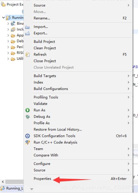Click the Binaries folder icon in tree
Viewport: 138px width, 193px height.
[x=13, y=23]
